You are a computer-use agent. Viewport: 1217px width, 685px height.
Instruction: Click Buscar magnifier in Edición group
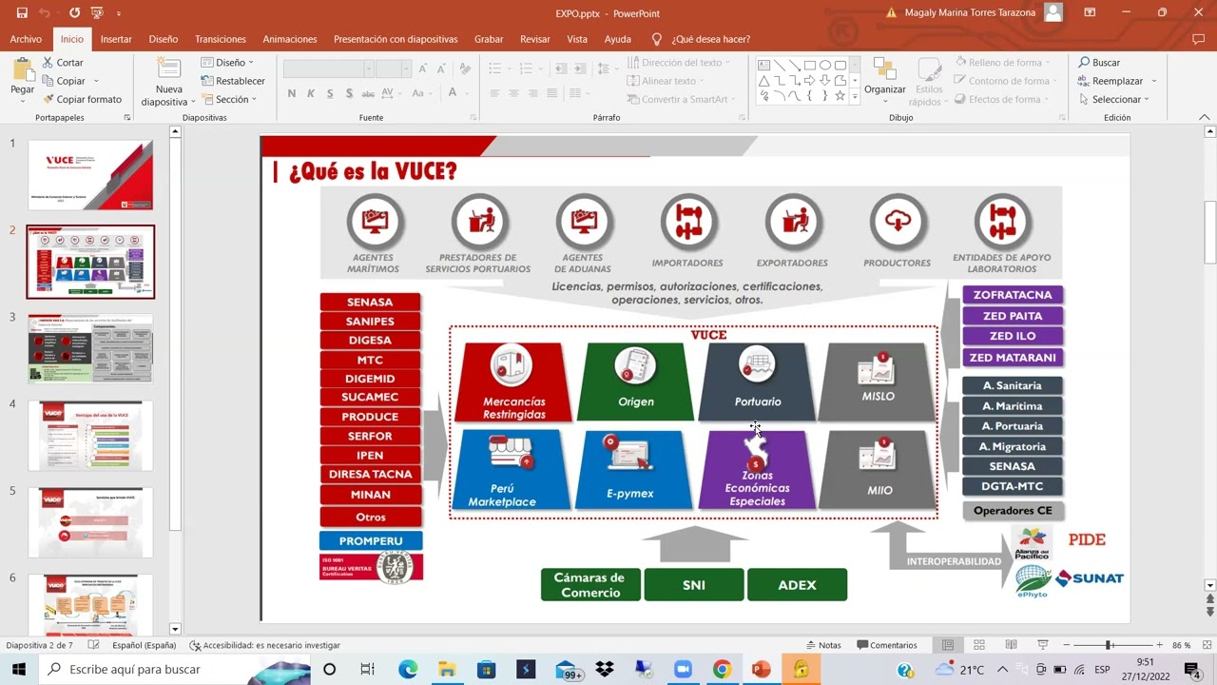pyautogui.click(x=1099, y=63)
